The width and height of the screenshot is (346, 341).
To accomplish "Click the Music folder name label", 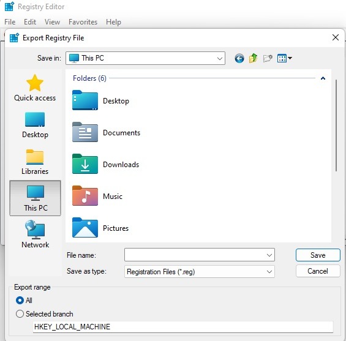I will (113, 197).
